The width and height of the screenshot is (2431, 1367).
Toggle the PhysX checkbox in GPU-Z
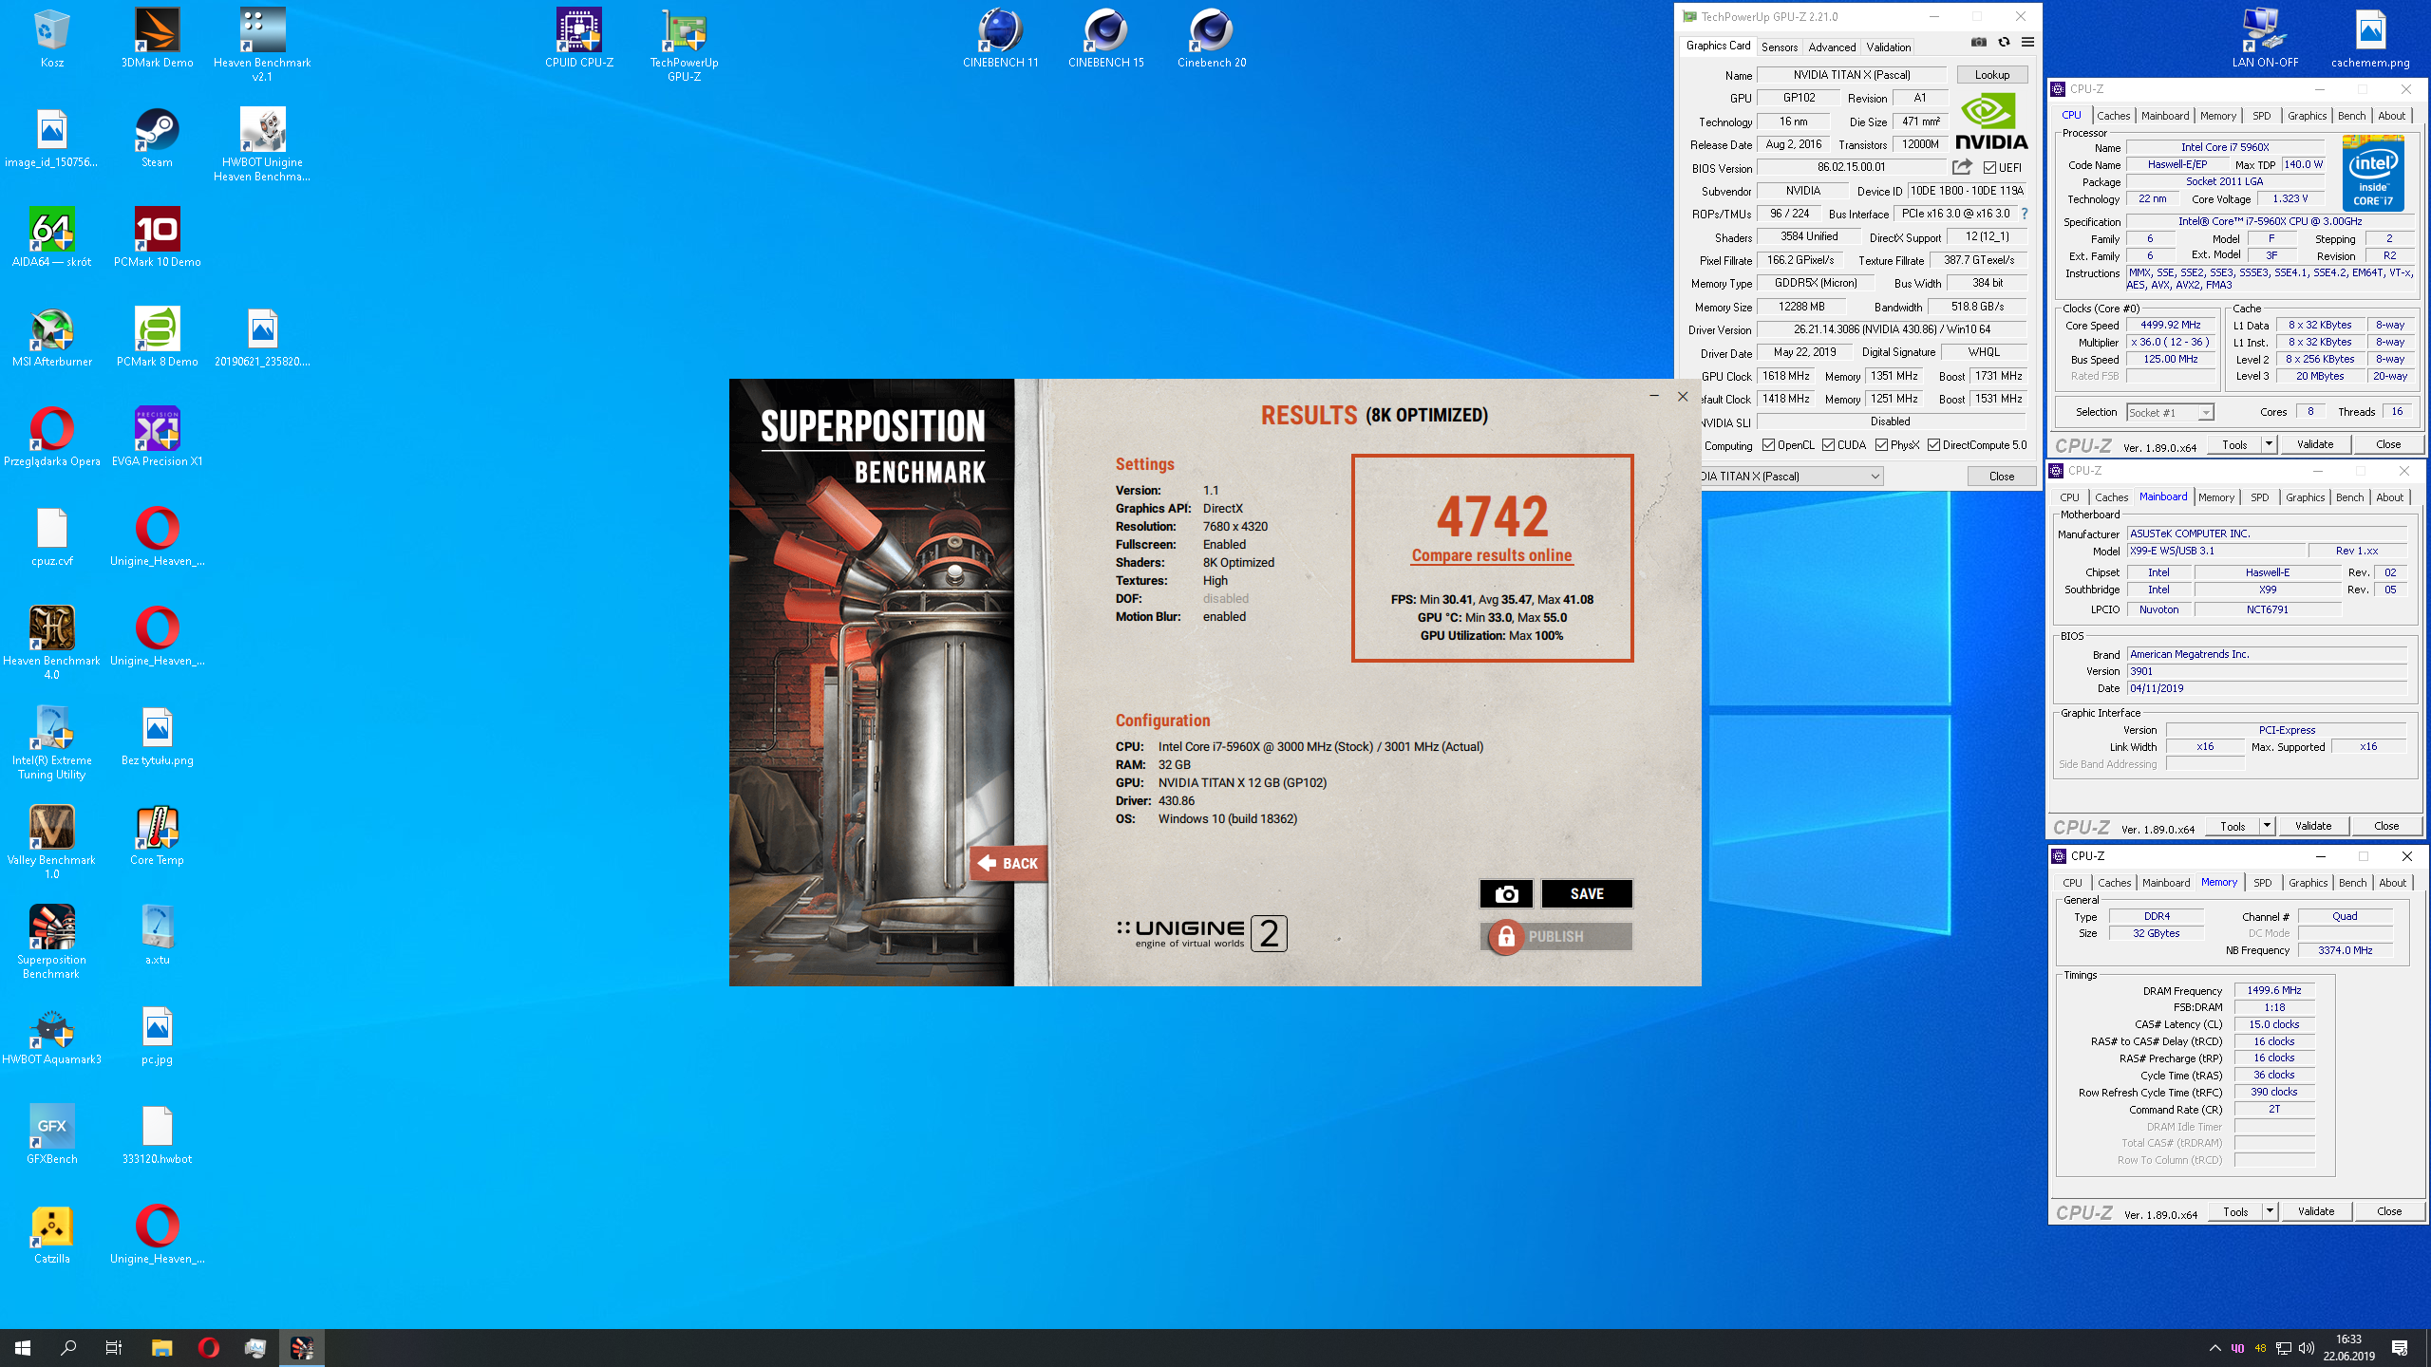(x=1881, y=445)
